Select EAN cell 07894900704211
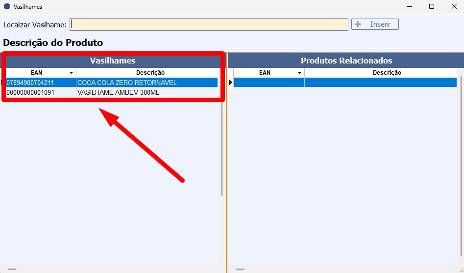Viewport: 464px width, 273px height. [x=41, y=83]
